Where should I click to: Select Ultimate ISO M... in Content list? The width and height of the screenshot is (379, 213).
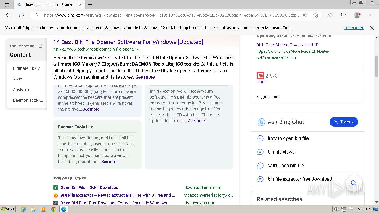pos(28,68)
